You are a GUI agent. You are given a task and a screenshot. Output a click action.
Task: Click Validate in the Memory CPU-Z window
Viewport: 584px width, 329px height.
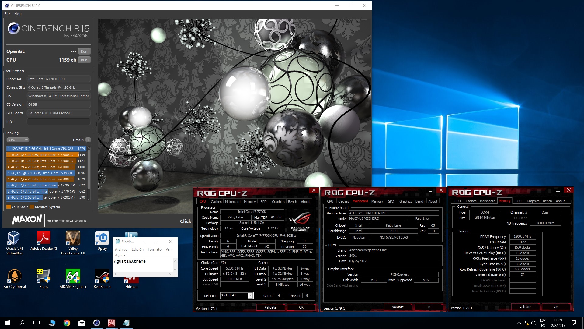point(525,307)
